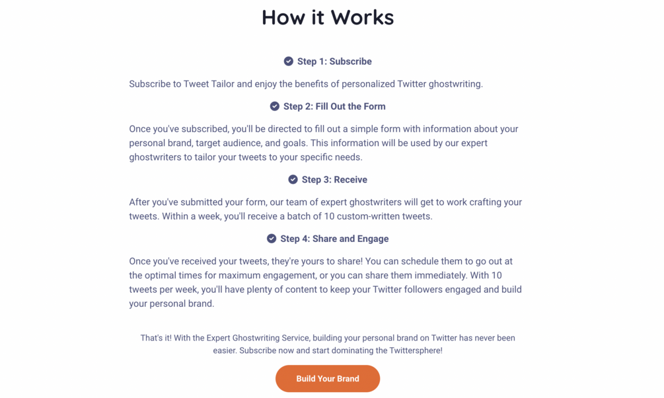Click the checkmark icon beside Step 2
Image resolution: width=664 pixels, height=398 pixels.
pyautogui.click(x=275, y=106)
